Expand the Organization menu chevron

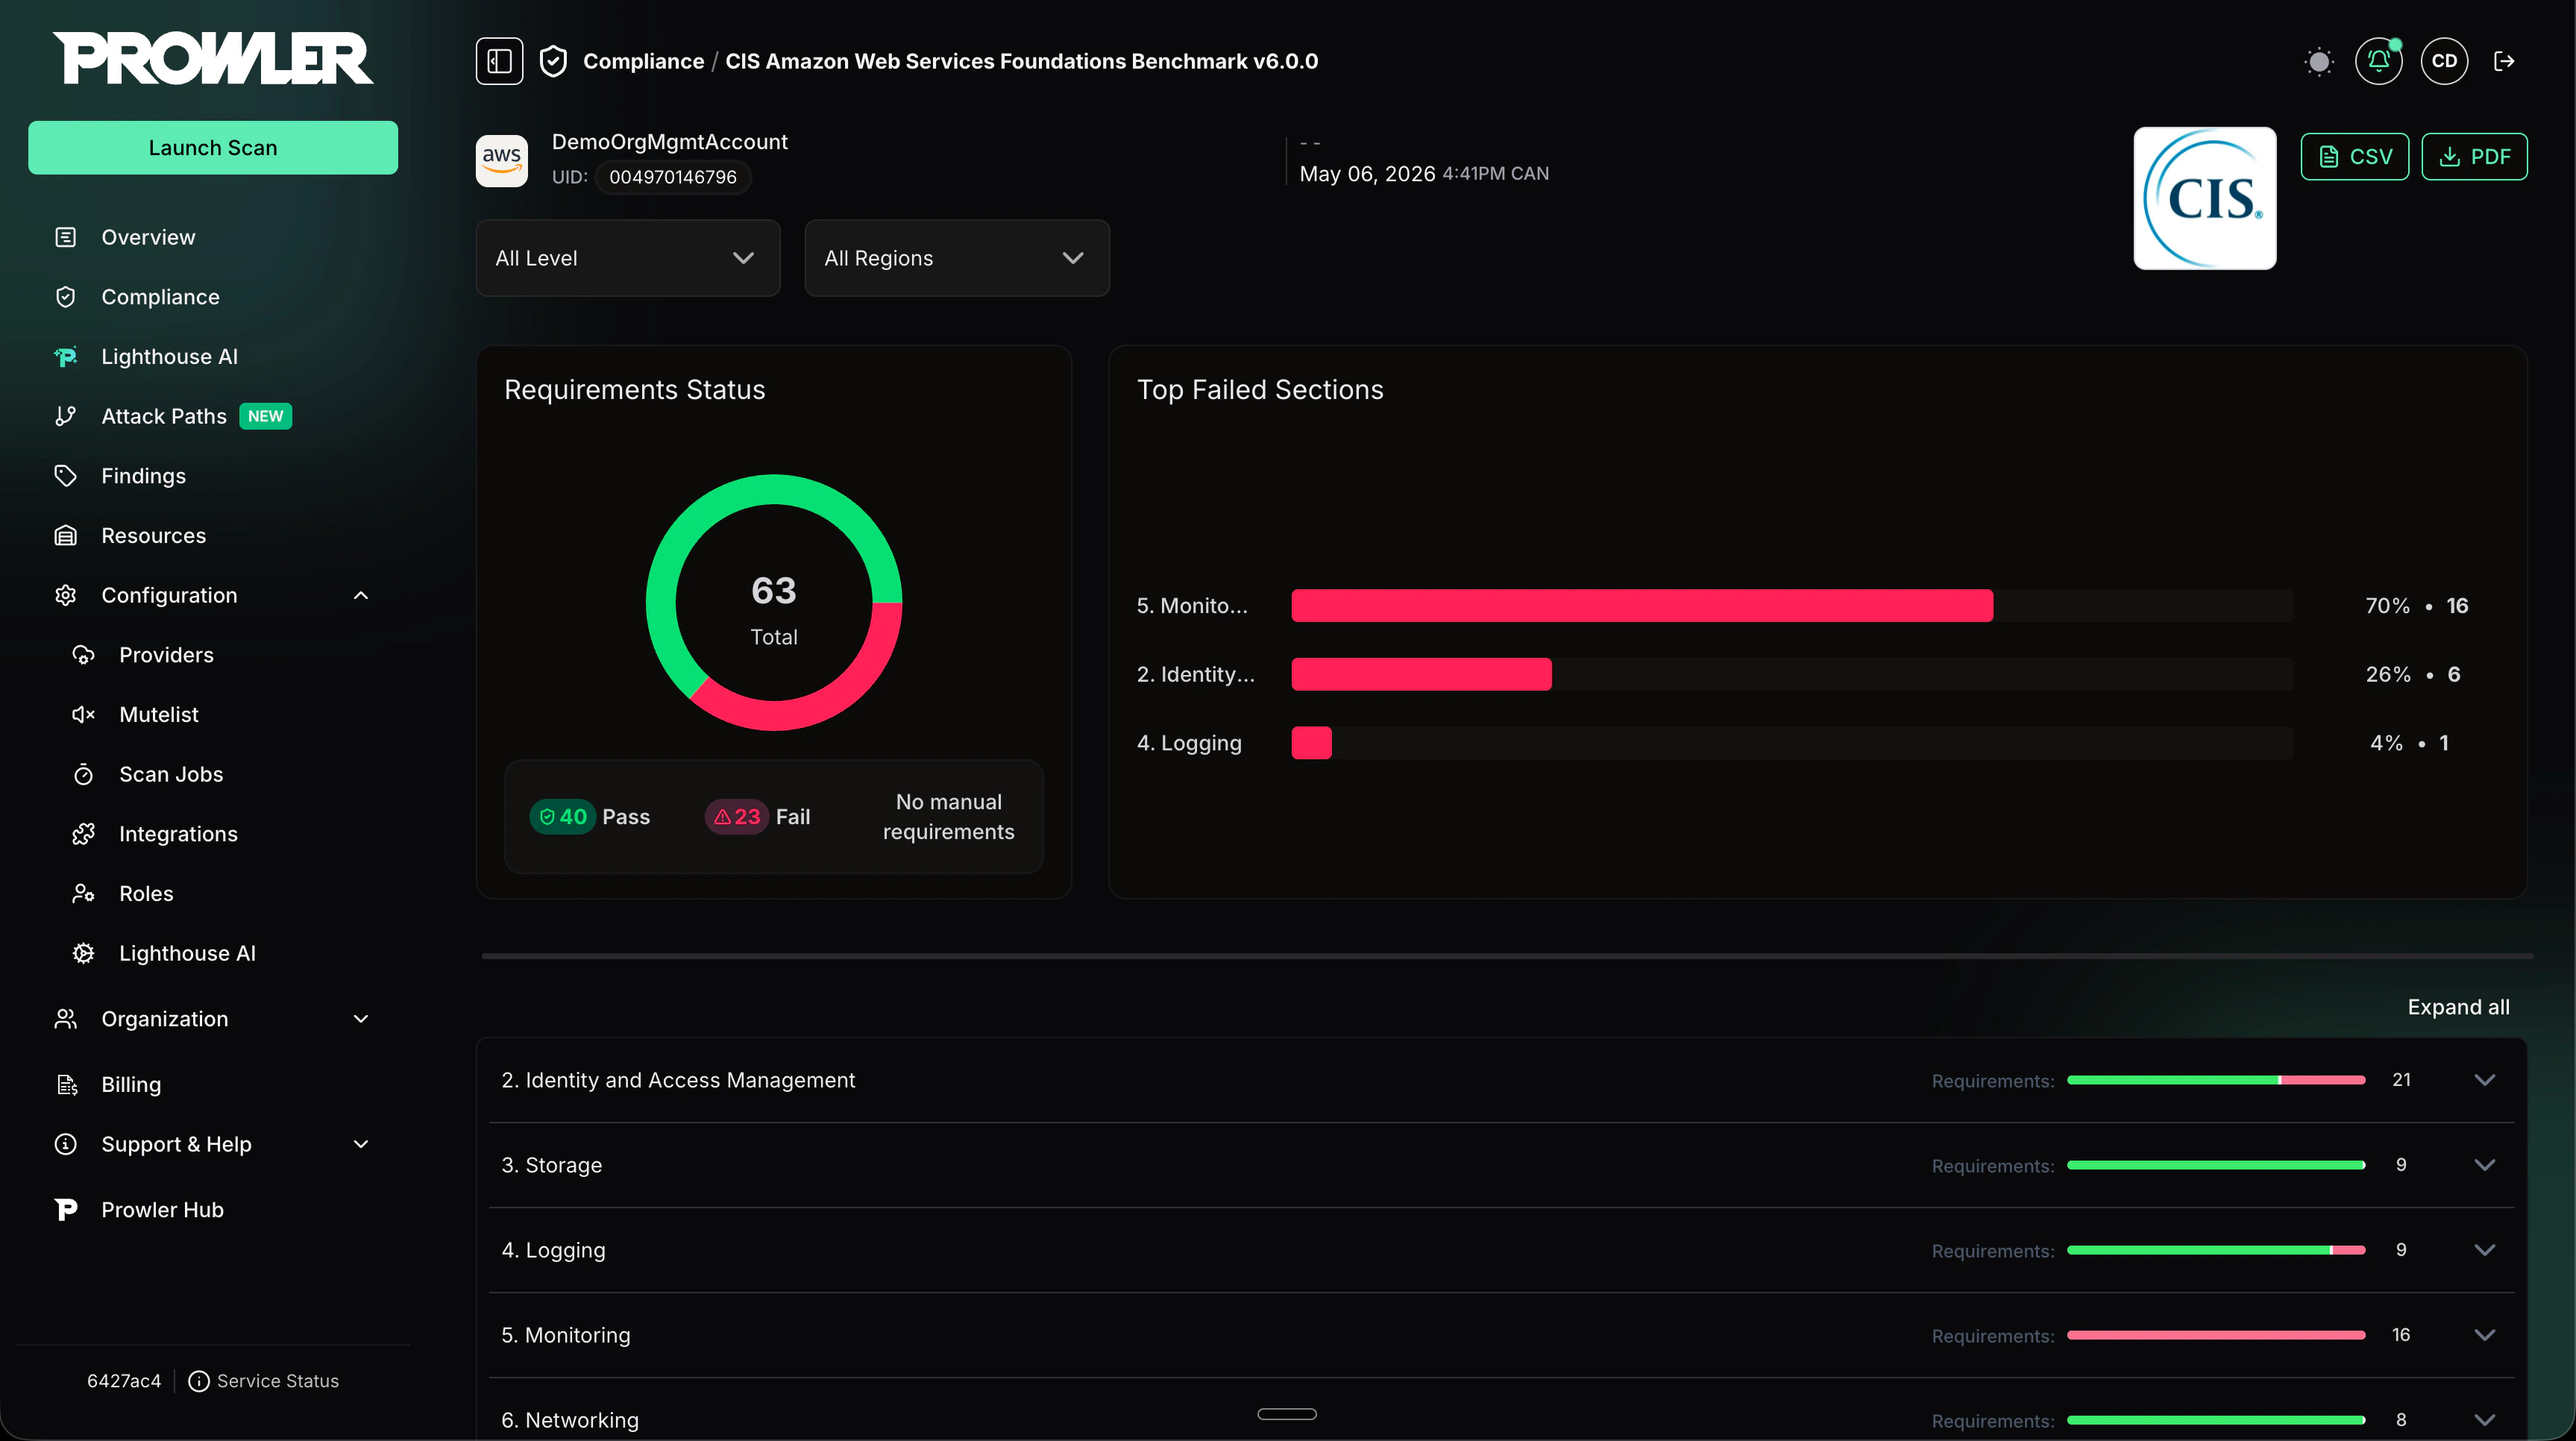361,1019
